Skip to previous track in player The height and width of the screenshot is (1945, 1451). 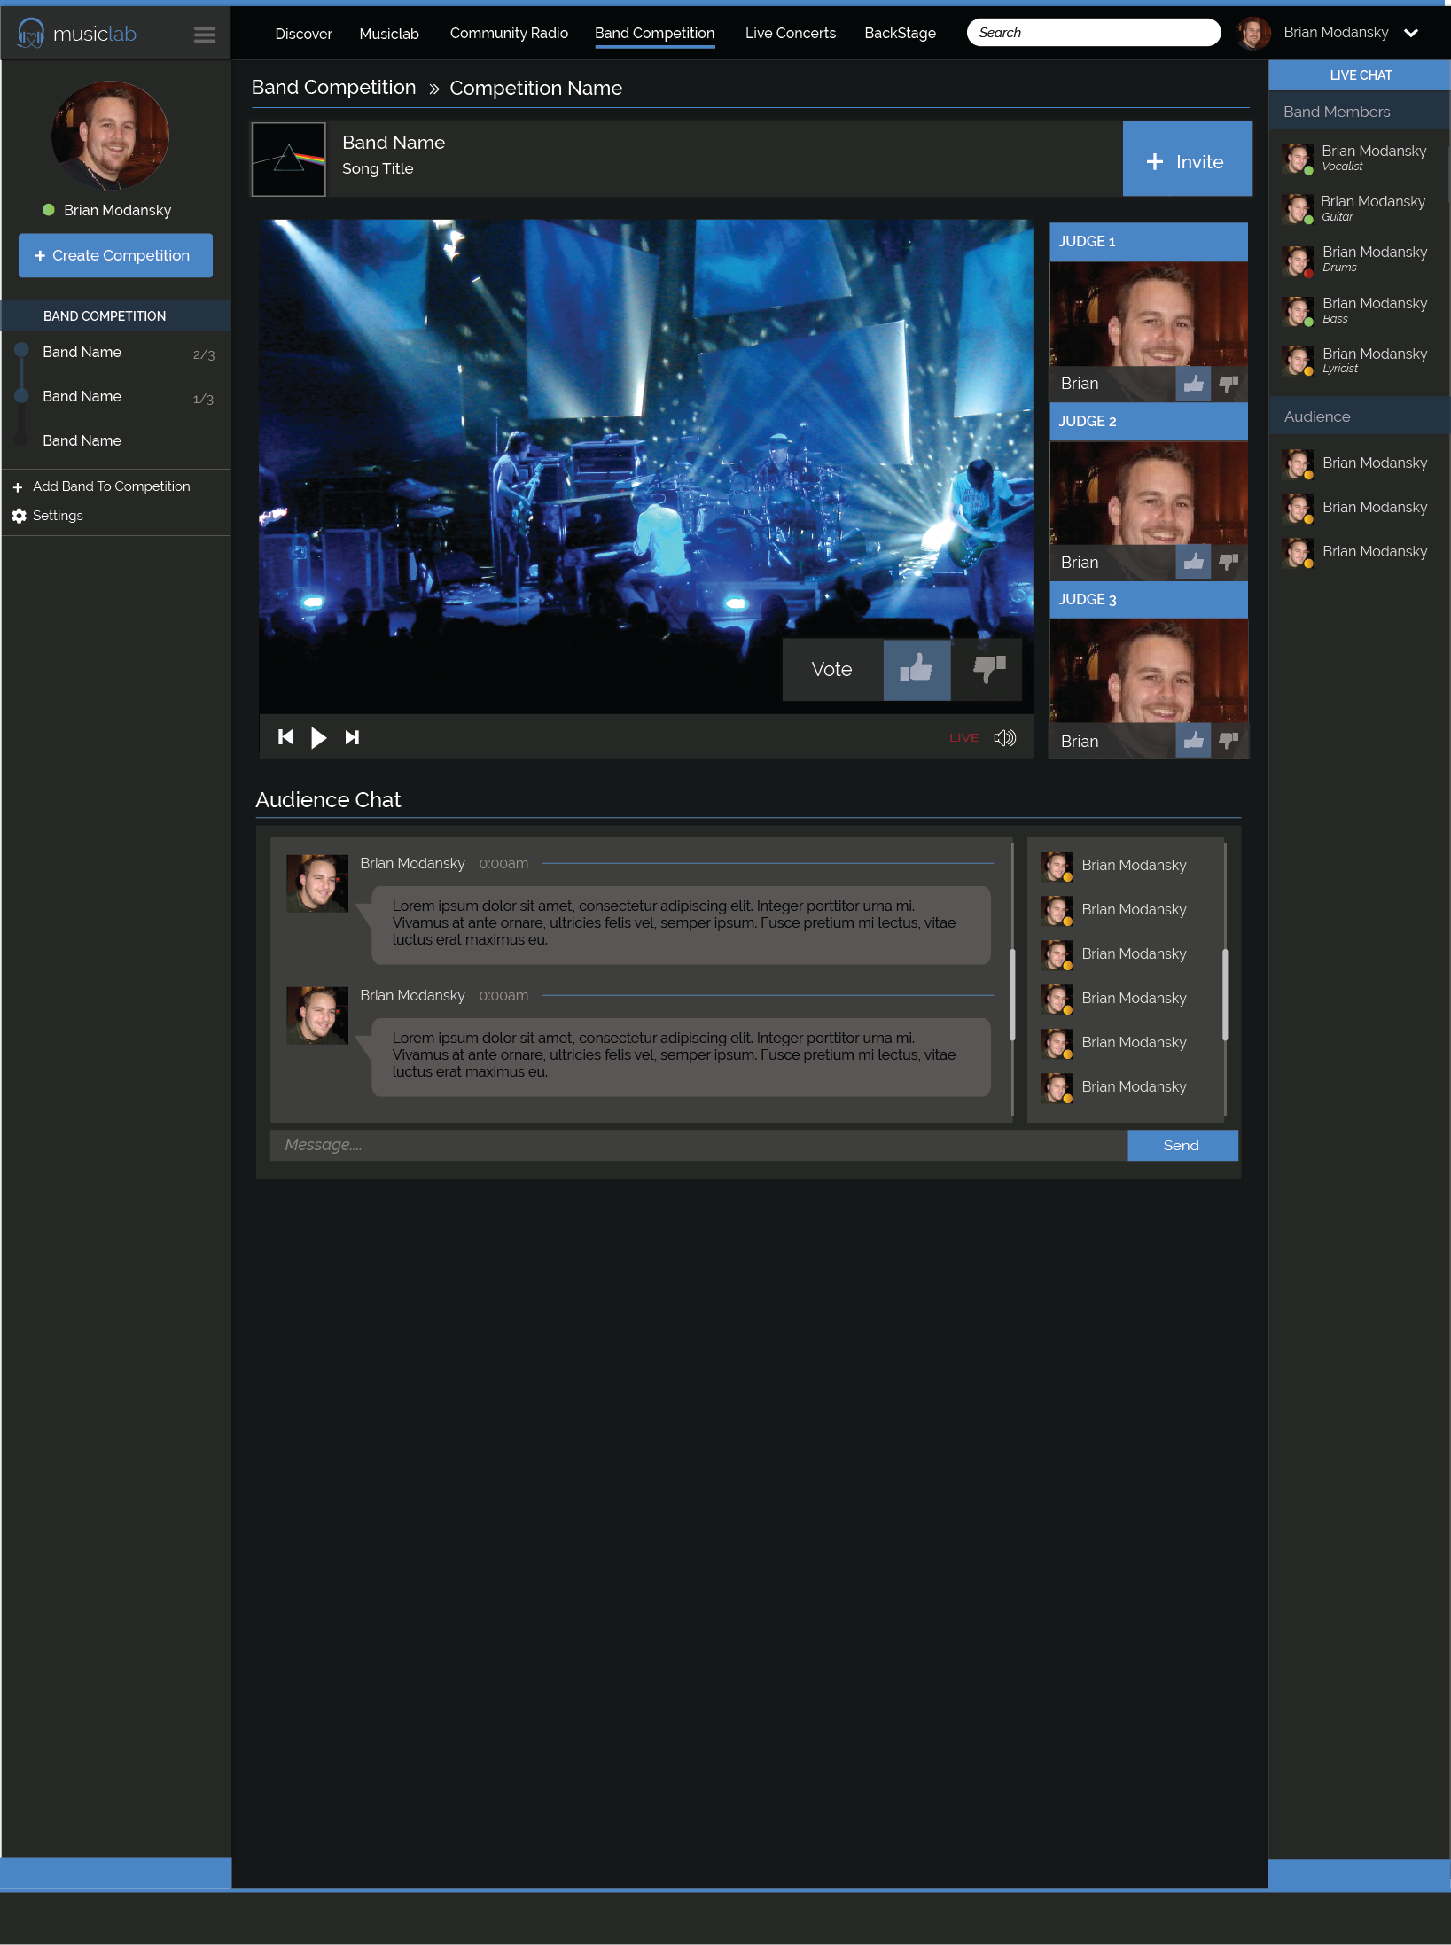[x=285, y=737]
